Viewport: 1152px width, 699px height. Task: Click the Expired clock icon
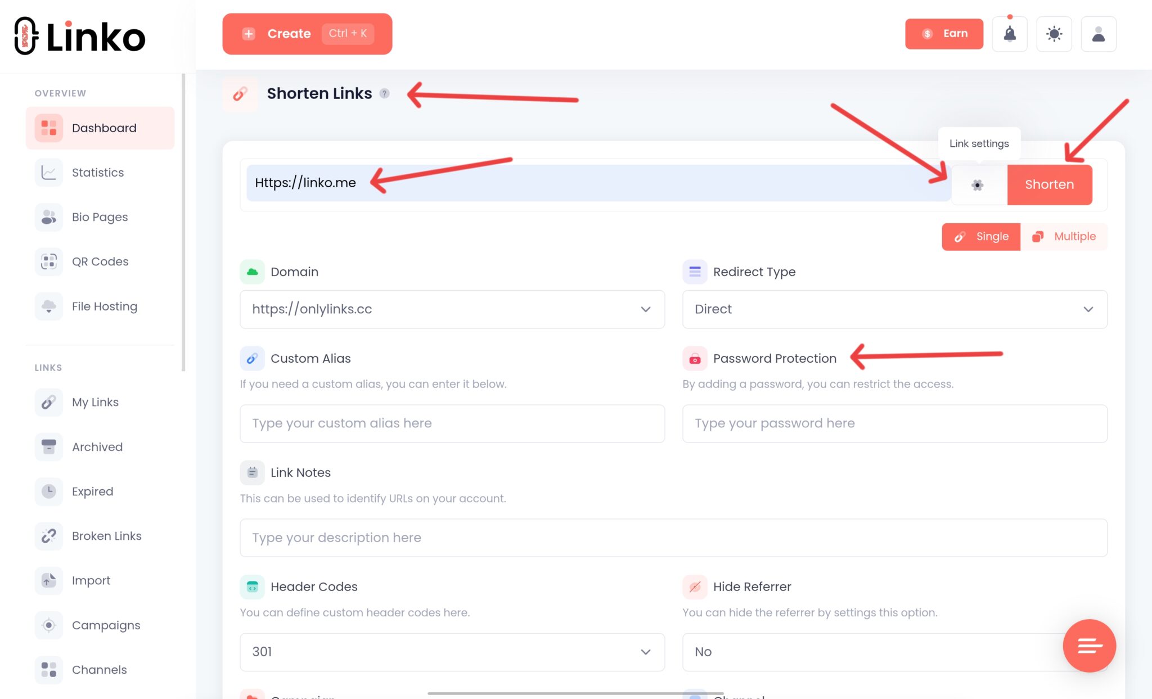tap(49, 491)
